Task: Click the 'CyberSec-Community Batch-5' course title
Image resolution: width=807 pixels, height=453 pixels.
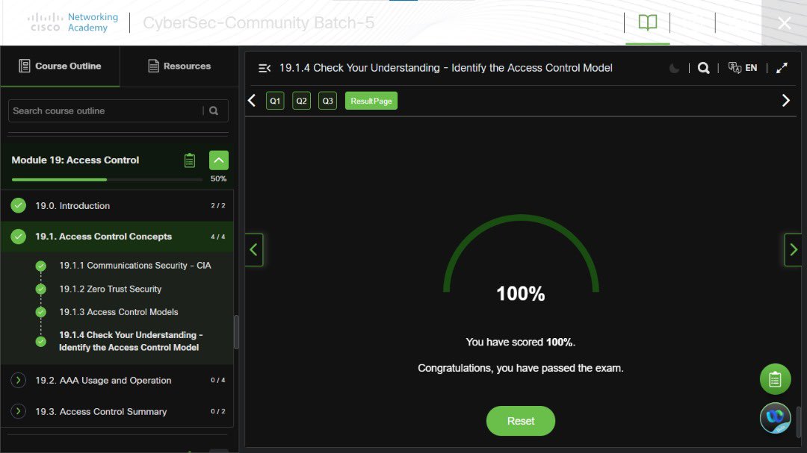Action: (x=259, y=22)
